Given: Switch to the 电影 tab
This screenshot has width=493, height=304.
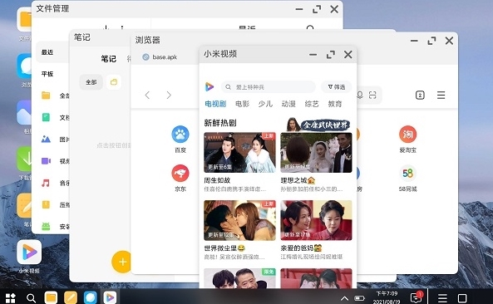Looking at the screenshot, I should click(242, 104).
